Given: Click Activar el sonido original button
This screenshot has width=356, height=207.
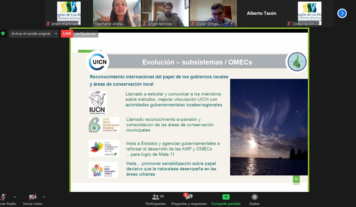Looking at the screenshot, I should pyautogui.click(x=31, y=34).
